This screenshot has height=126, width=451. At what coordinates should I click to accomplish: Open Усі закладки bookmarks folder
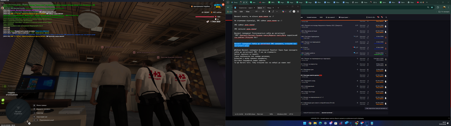click(x=444, y=12)
